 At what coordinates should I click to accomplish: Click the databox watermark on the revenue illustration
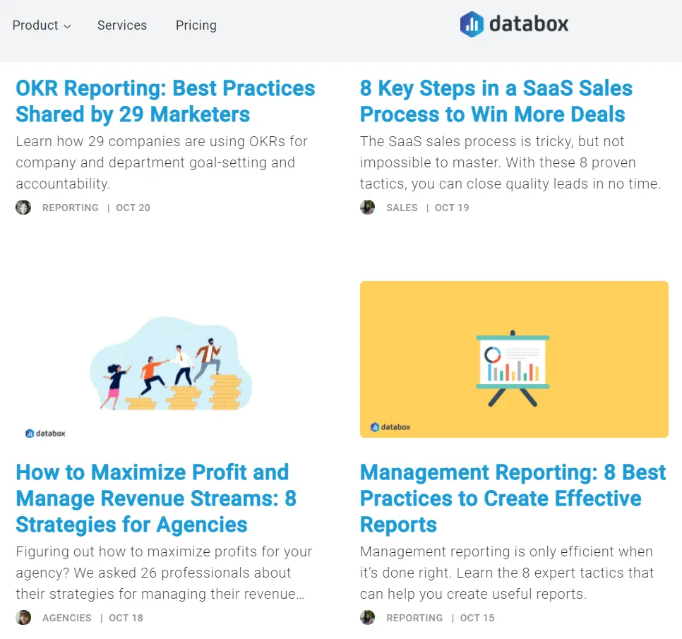pos(44,433)
